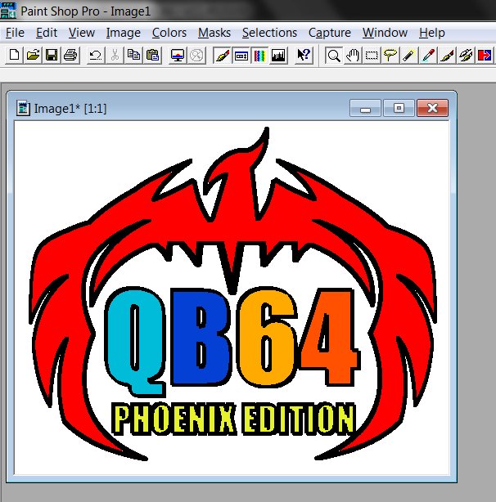
Task: Open the View menu
Action: tap(82, 33)
